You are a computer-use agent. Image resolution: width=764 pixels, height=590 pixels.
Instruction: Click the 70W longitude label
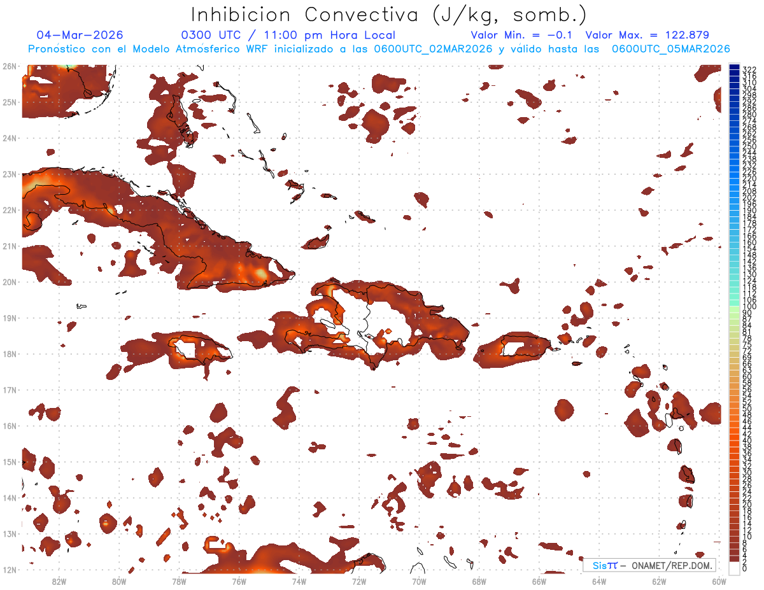pyautogui.click(x=419, y=581)
